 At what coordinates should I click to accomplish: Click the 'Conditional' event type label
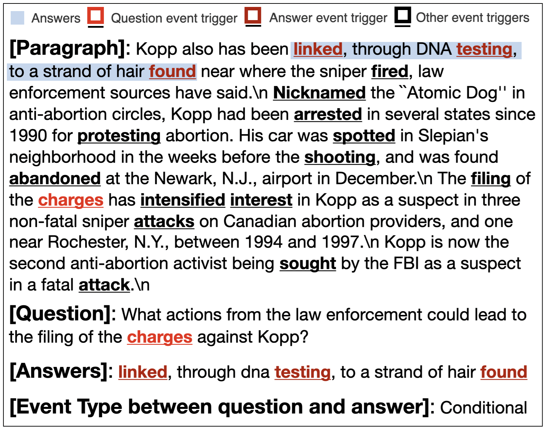coord(484,408)
